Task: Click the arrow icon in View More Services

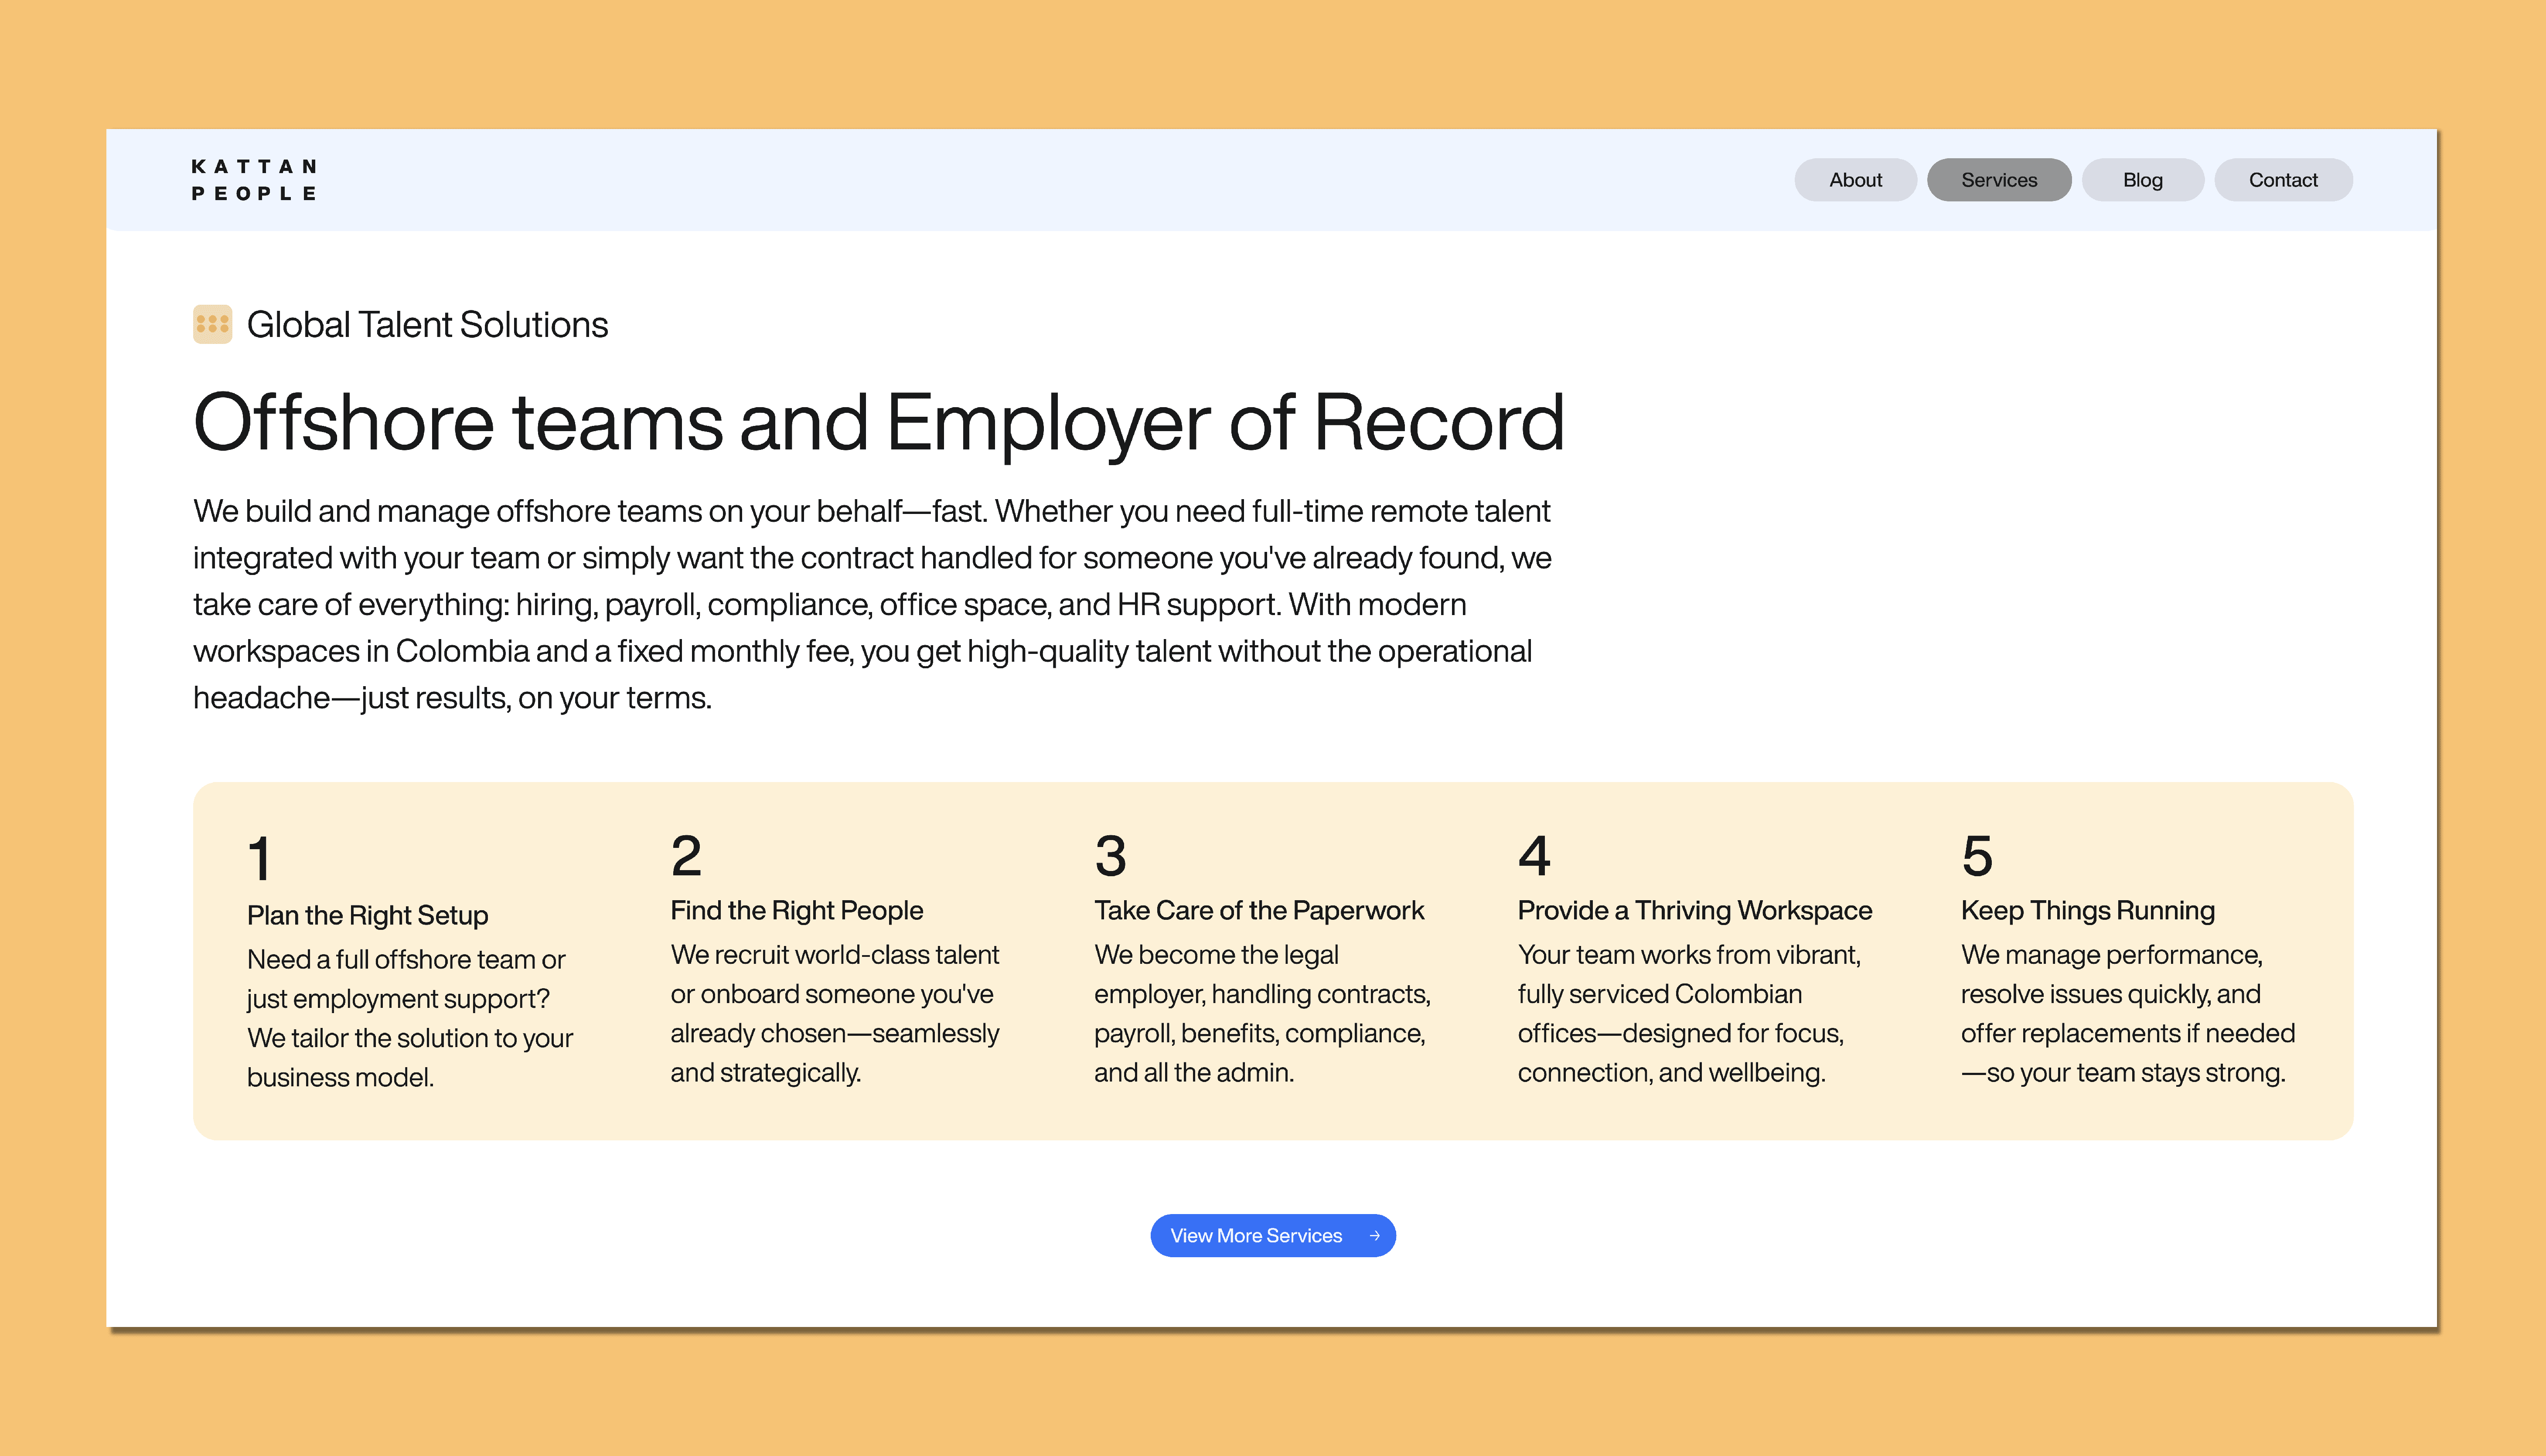Action: coord(1374,1236)
